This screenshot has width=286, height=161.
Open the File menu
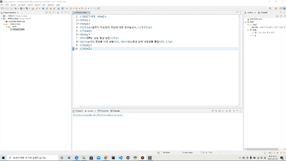[x=2, y=5]
